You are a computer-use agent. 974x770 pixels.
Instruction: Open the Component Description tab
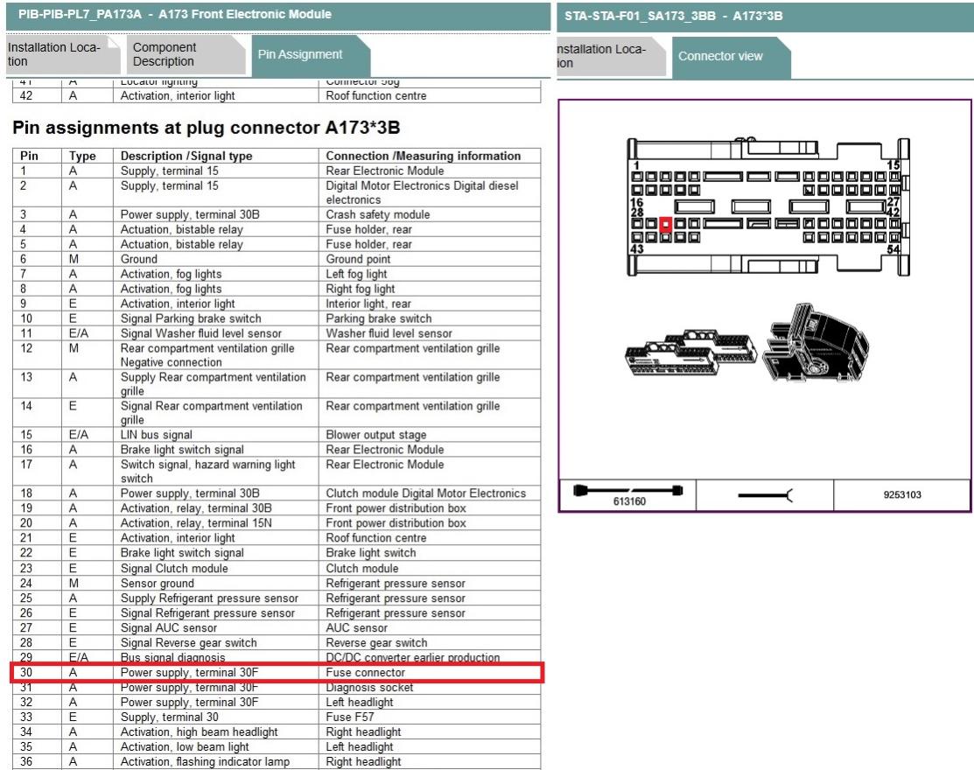(x=165, y=54)
